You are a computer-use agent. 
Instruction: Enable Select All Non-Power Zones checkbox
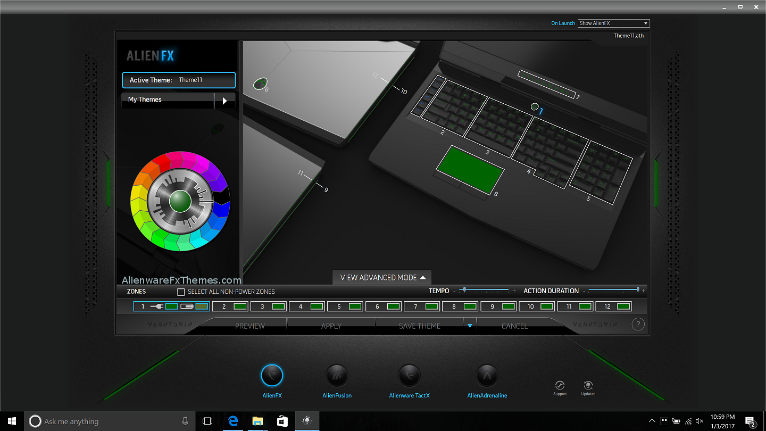coord(181,292)
